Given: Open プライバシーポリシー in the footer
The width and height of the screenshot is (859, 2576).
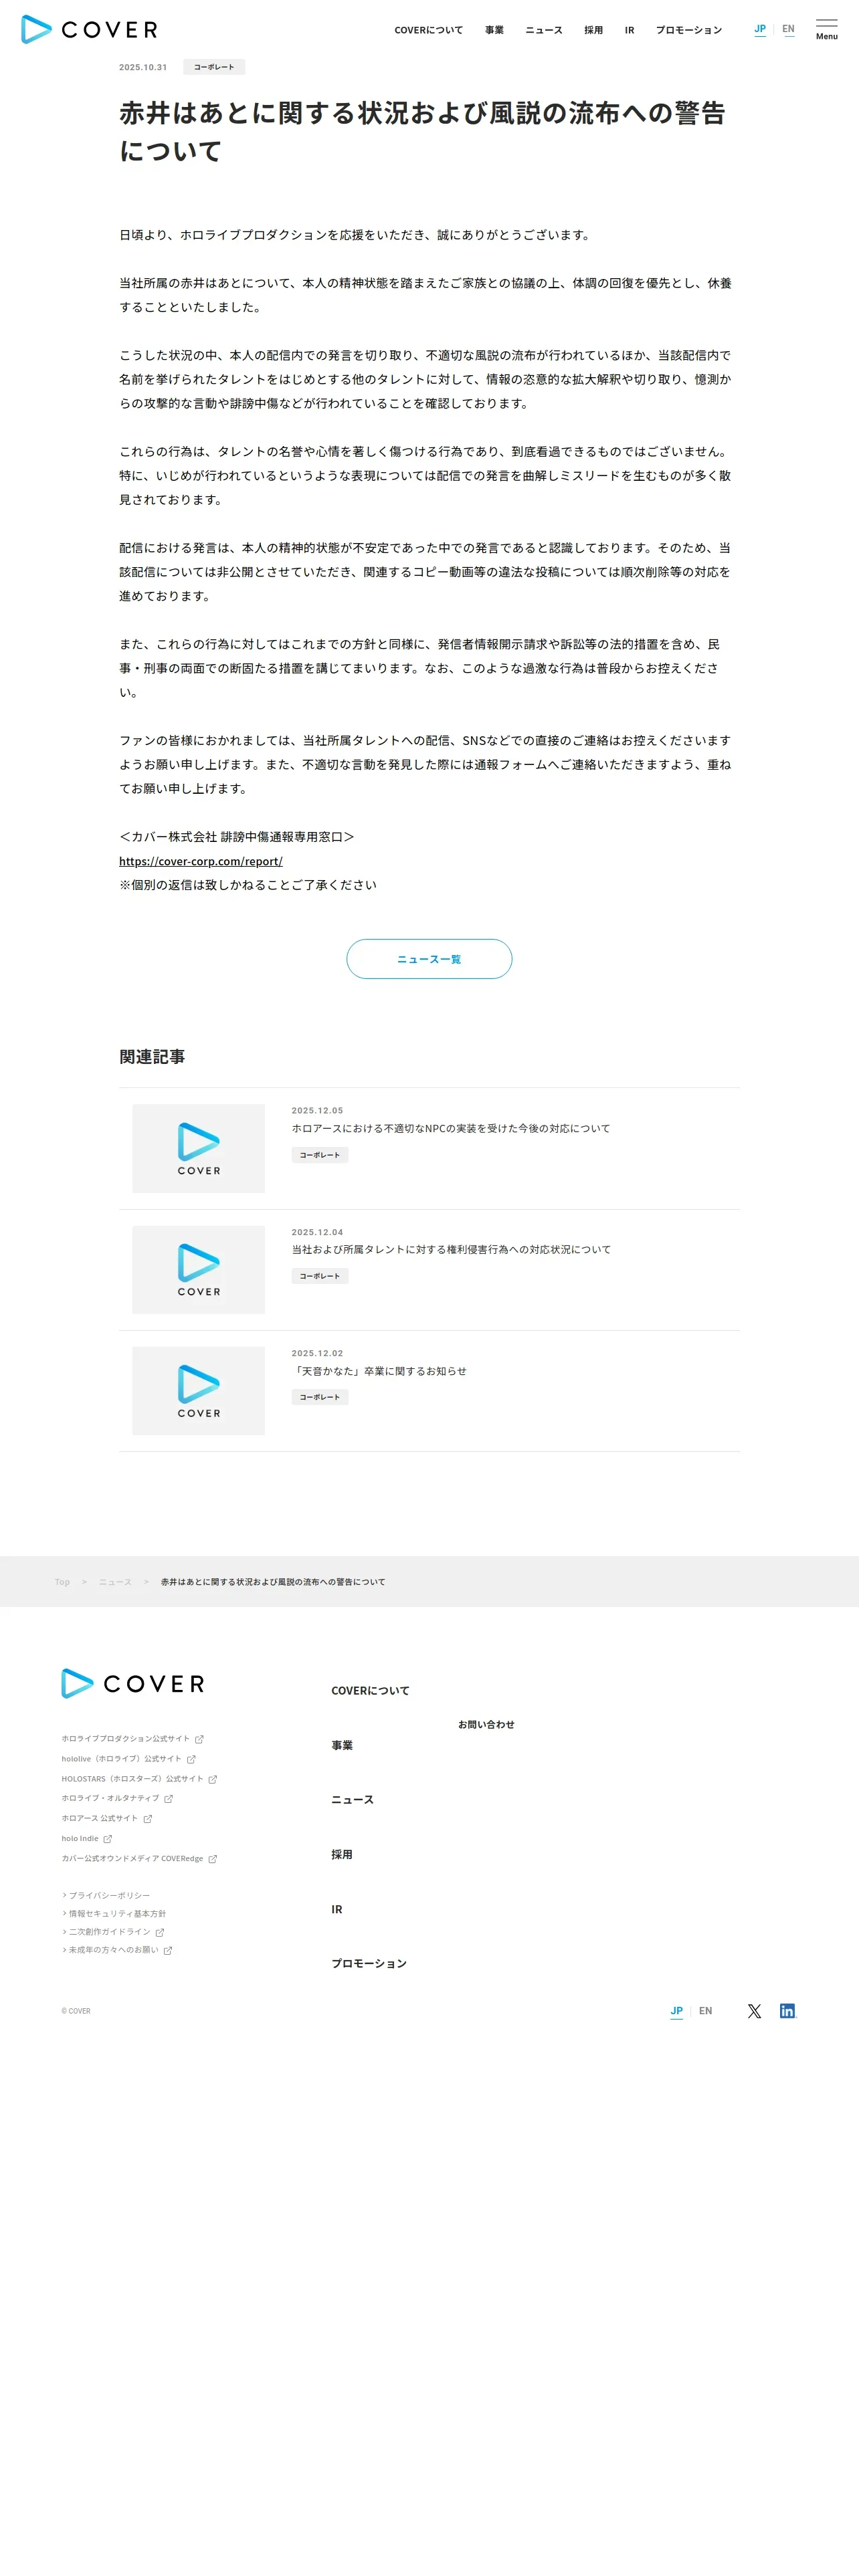Looking at the screenshot, I should click(109, 1896).
